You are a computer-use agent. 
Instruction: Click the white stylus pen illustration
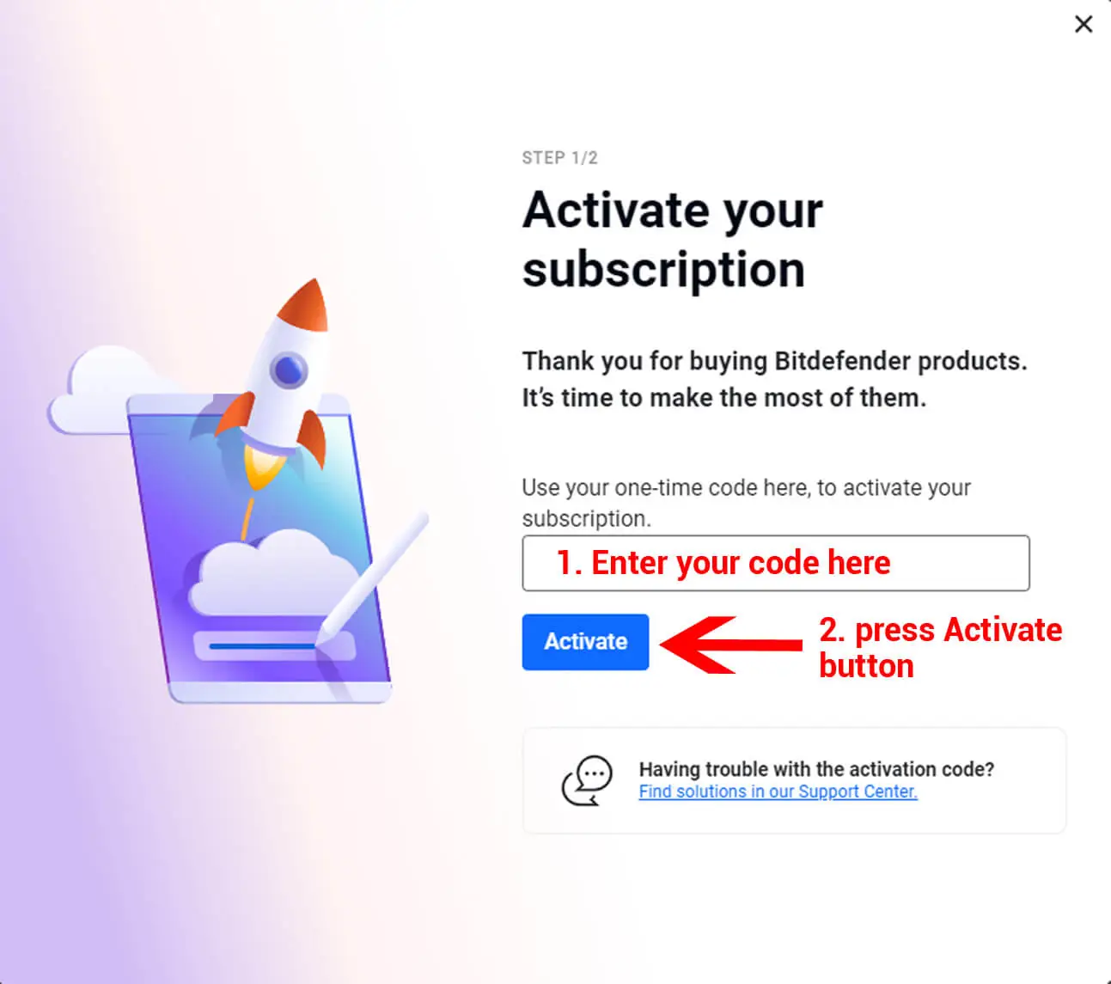click(371, 576)
